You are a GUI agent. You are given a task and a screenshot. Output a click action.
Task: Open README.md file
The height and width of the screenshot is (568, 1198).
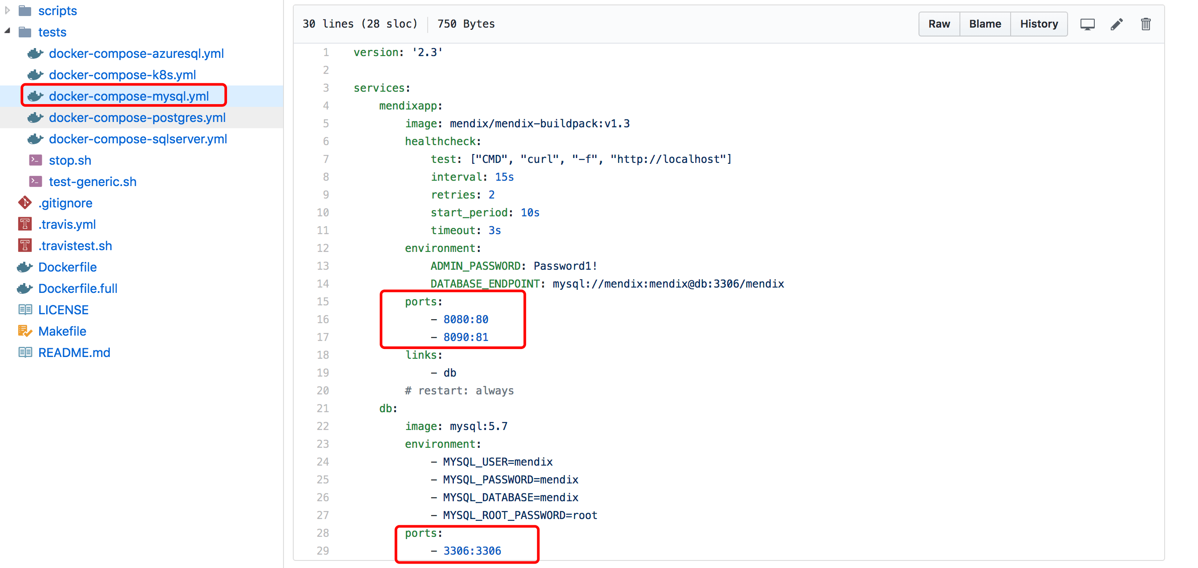tap(74, 353)
